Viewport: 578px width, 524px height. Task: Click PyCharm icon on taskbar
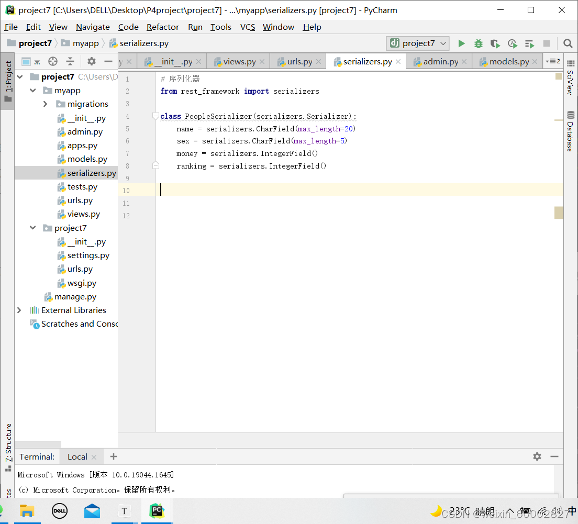157,511
